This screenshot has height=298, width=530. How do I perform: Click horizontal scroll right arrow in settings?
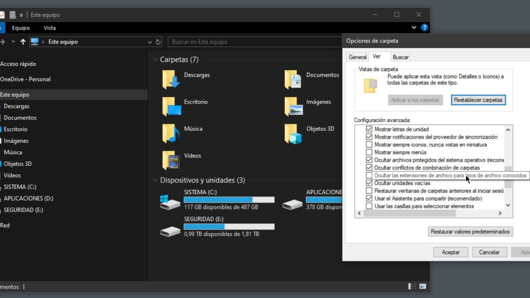click(500, 213)
